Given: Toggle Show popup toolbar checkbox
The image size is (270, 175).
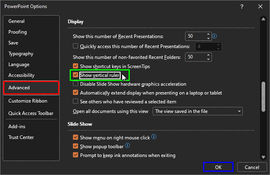Looking at the screenshot, I should click(x=75, y=146).
